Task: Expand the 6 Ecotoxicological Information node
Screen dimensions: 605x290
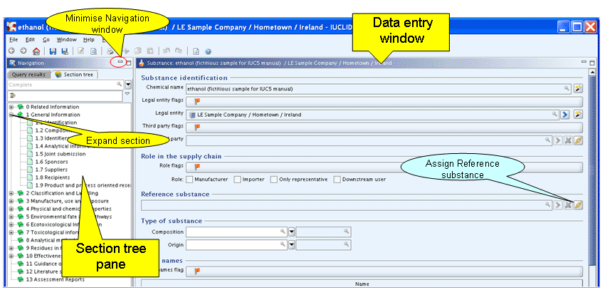Action: click(11, 224)
